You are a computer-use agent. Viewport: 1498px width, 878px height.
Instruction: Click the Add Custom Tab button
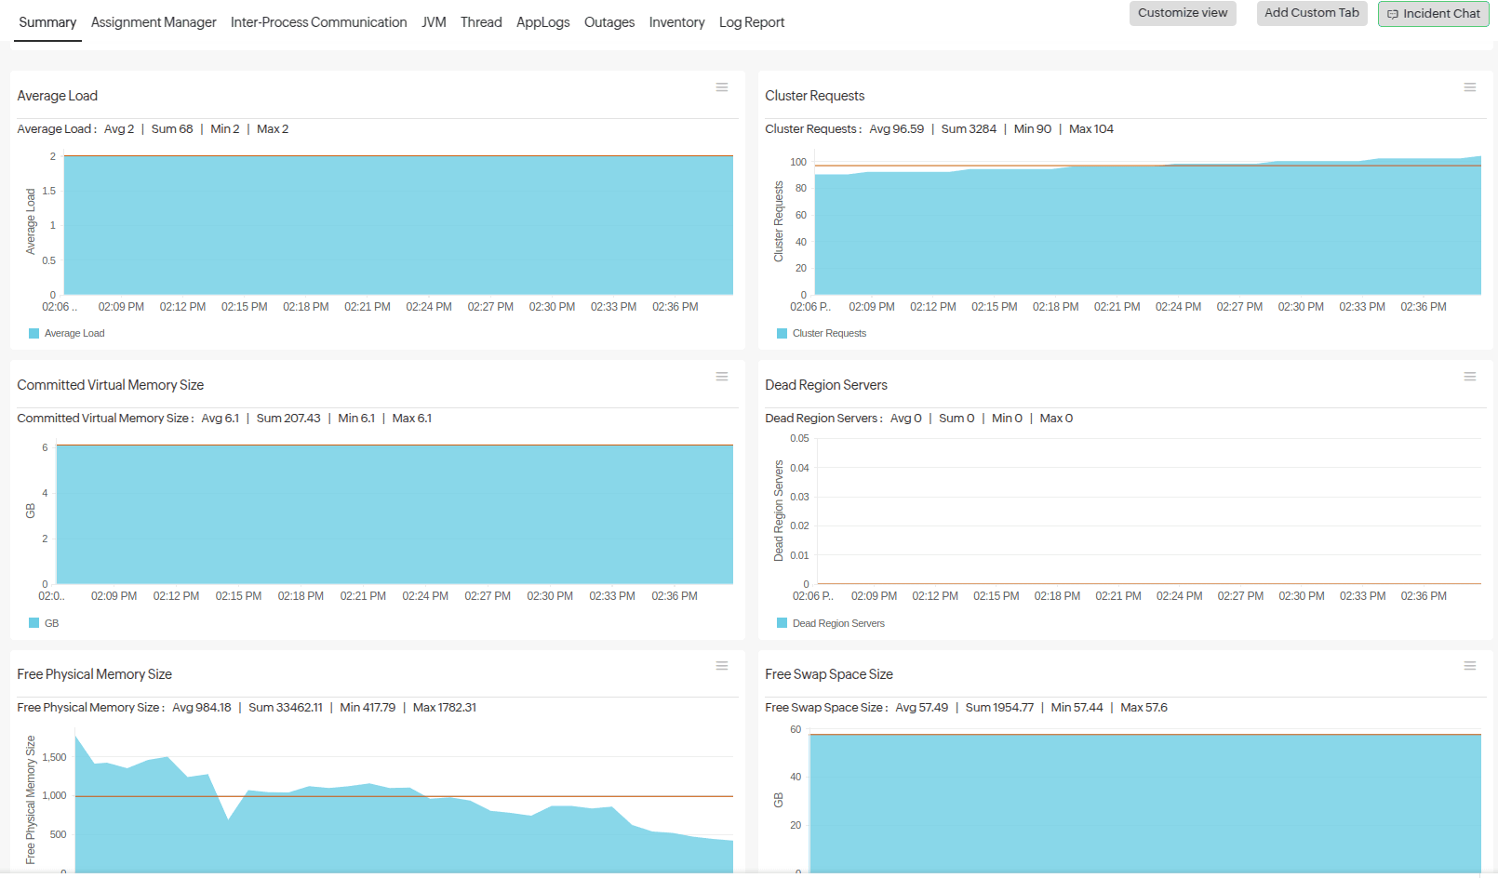pos(1312,13)
